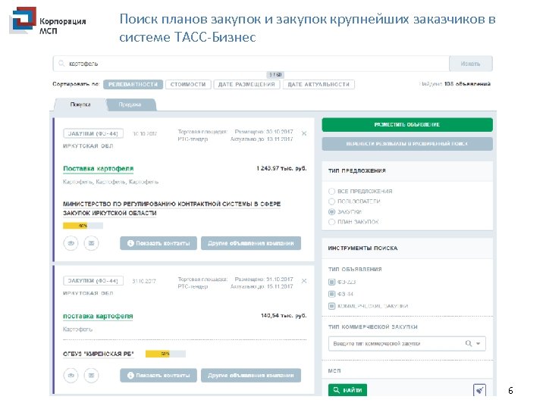
Task: Sort results by СТОИМОСТИ
Action: coord(188,85)
